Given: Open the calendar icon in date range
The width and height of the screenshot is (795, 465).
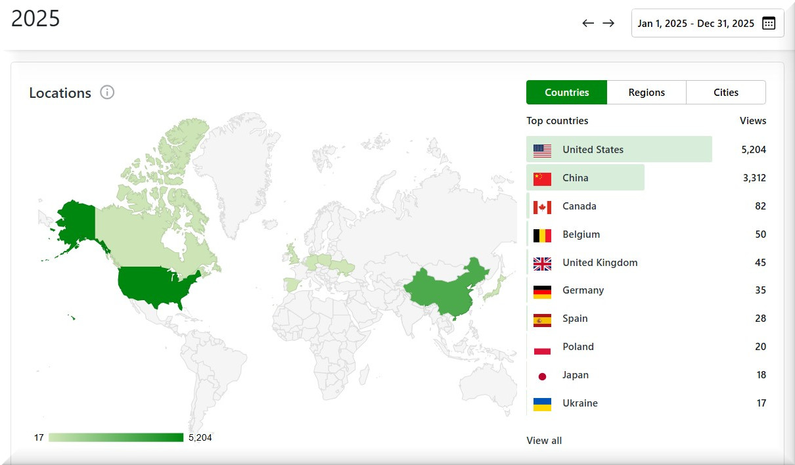Looking at the screenshot, I should point(768,24).
